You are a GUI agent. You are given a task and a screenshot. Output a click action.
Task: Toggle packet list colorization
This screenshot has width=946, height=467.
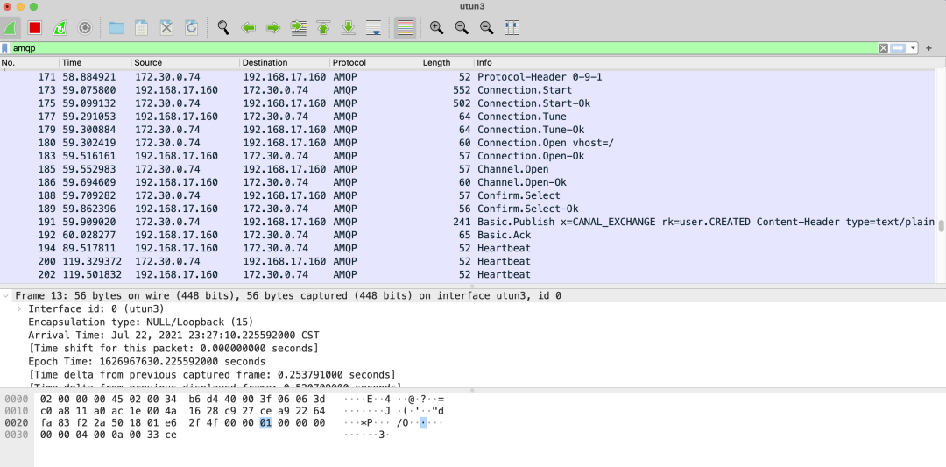coord(404,28)
